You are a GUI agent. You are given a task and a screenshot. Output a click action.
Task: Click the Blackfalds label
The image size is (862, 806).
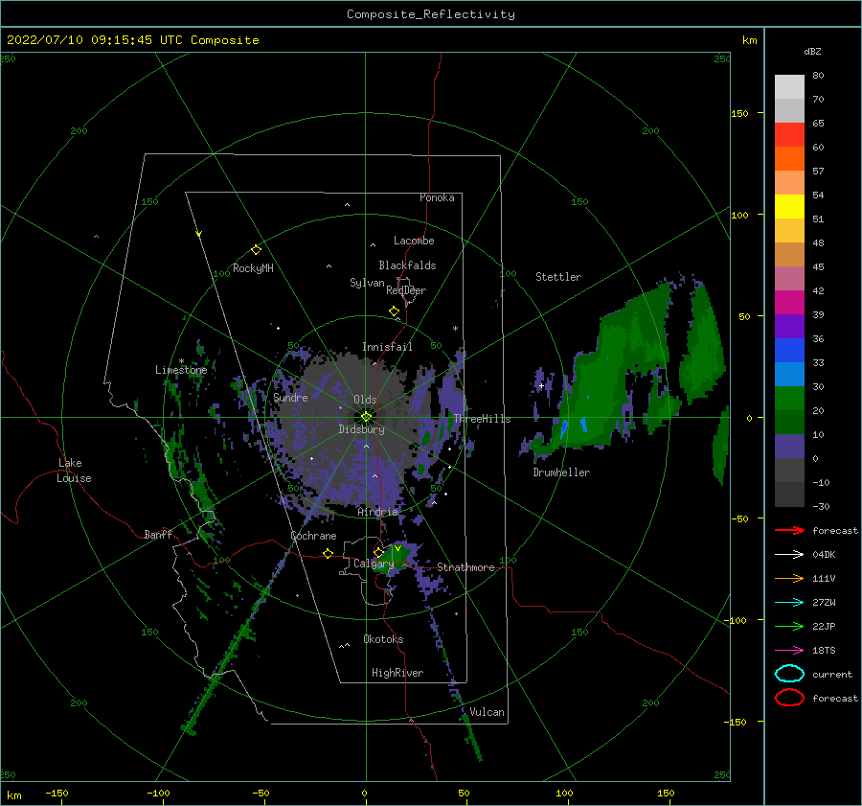pos(407,265)
